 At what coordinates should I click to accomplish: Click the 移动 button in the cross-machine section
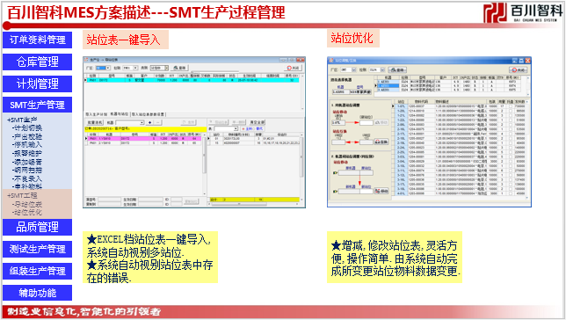point(381,191)
